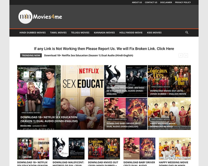Open bottom-row Download Knives Out title link
208x166 pixels.
pyautogui.click(x=103, y=164)
